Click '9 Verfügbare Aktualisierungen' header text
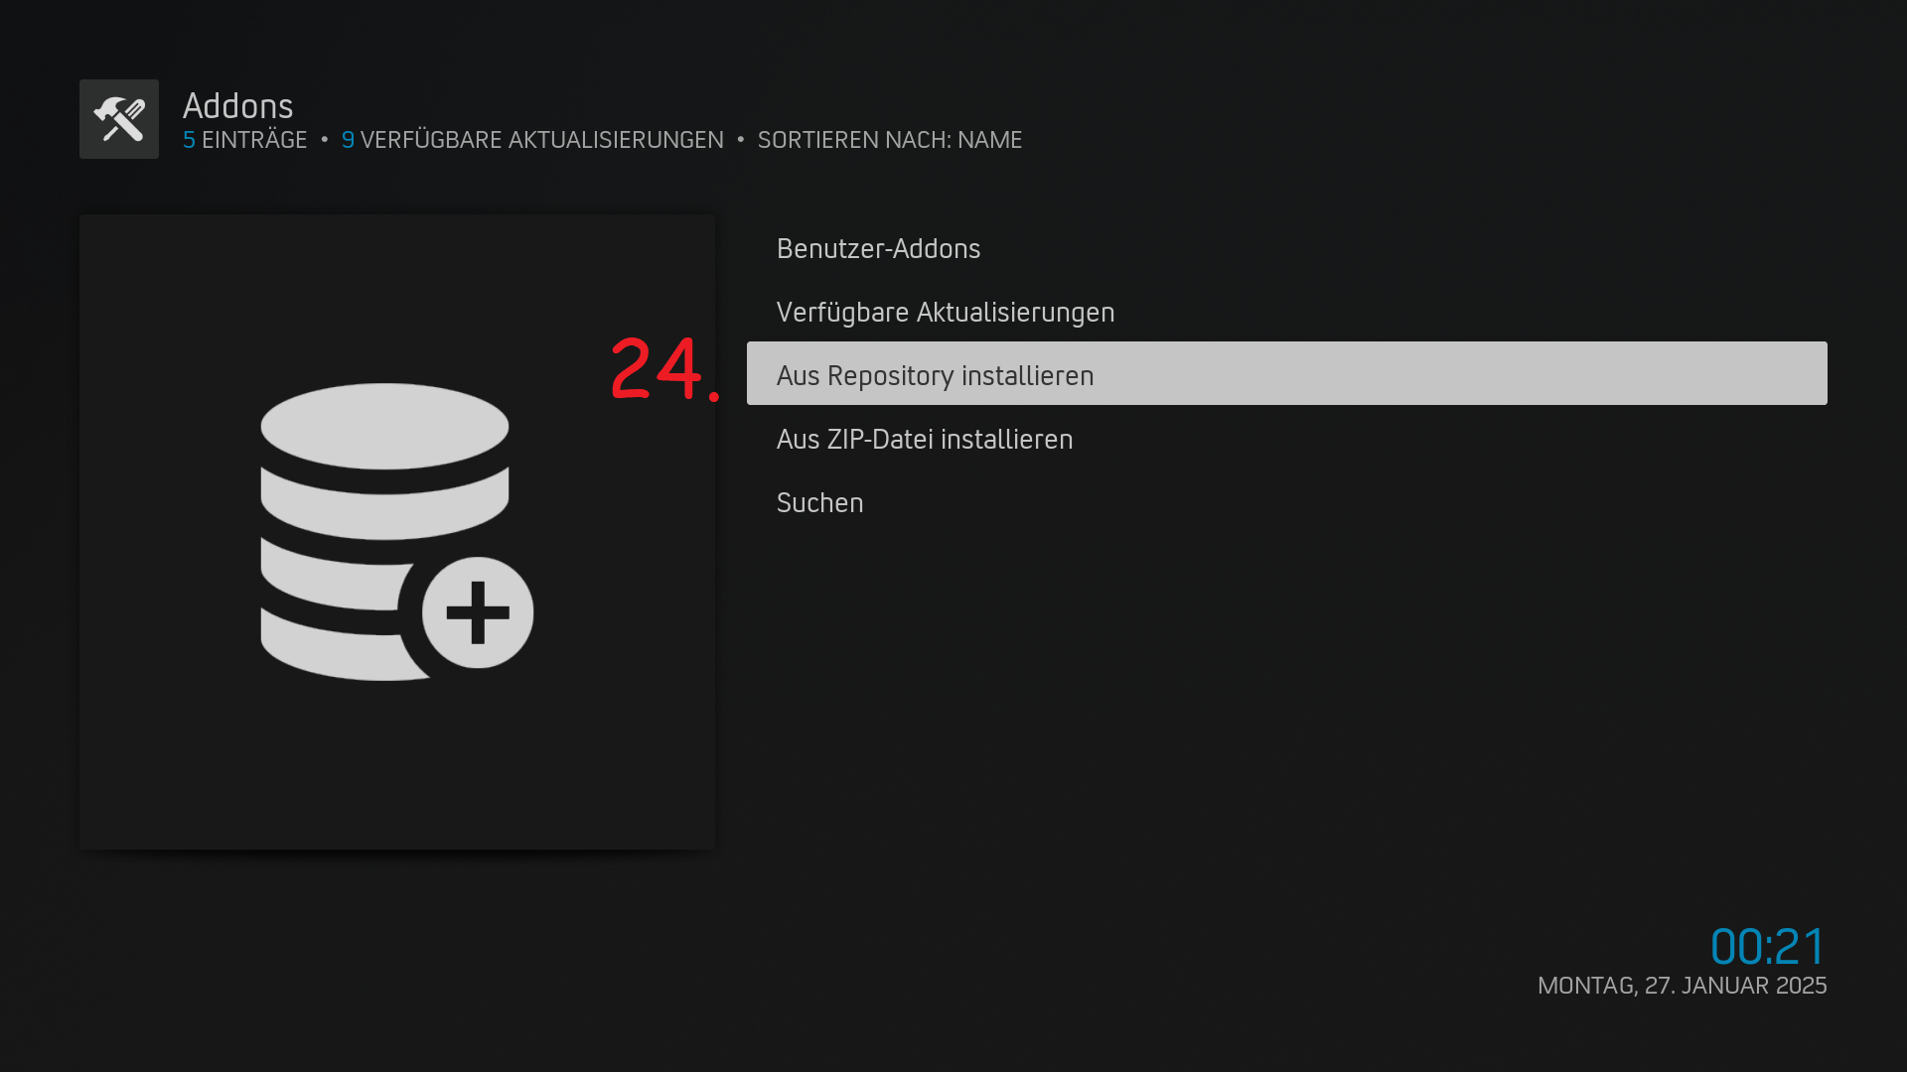1907x1072 pixels. point(532,140)
